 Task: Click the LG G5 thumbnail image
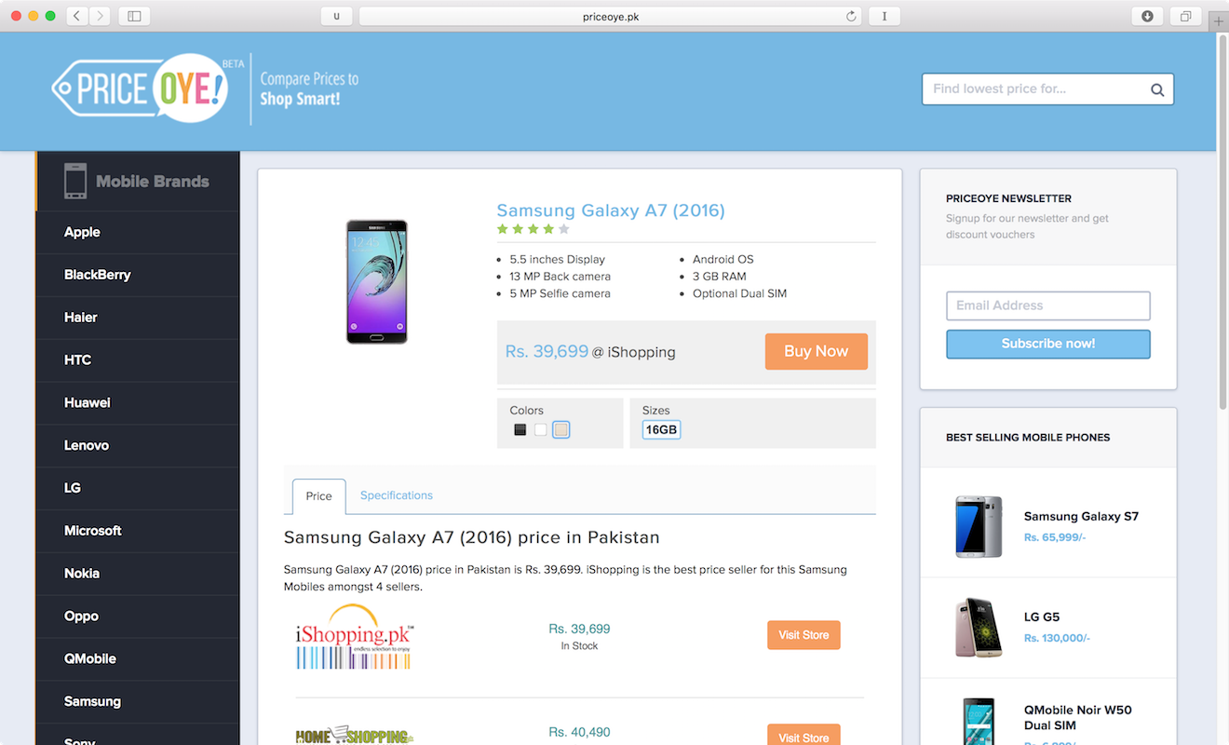click(979, 627)
